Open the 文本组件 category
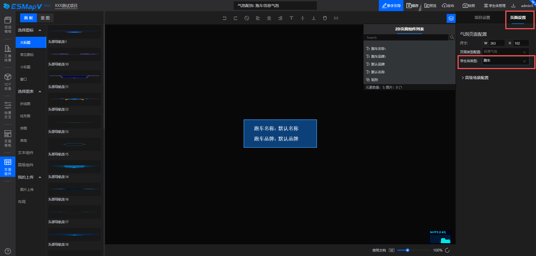536x256 pixels. pyautogui.click(x=31, y=153)
